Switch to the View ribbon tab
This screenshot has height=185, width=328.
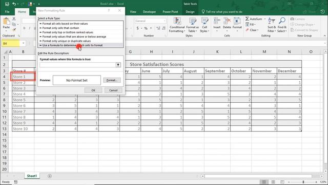(x=133, y=12)
